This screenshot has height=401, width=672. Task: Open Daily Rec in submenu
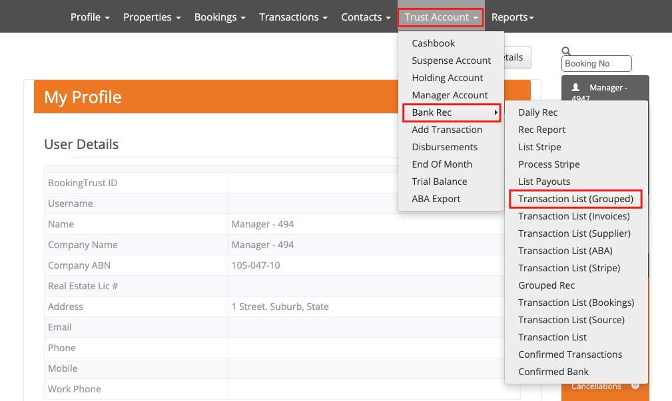538,112
